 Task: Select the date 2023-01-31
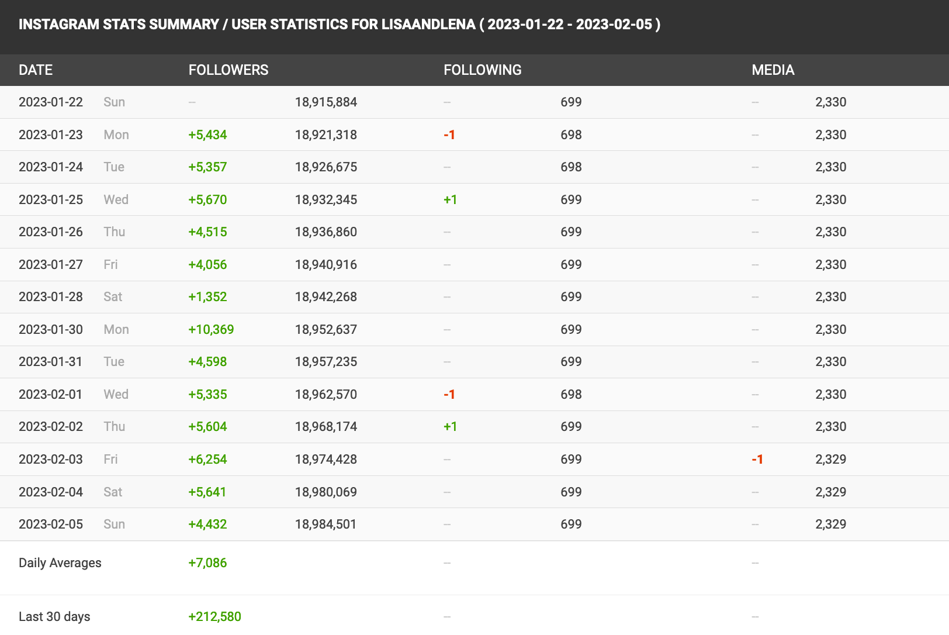[51, 362]
